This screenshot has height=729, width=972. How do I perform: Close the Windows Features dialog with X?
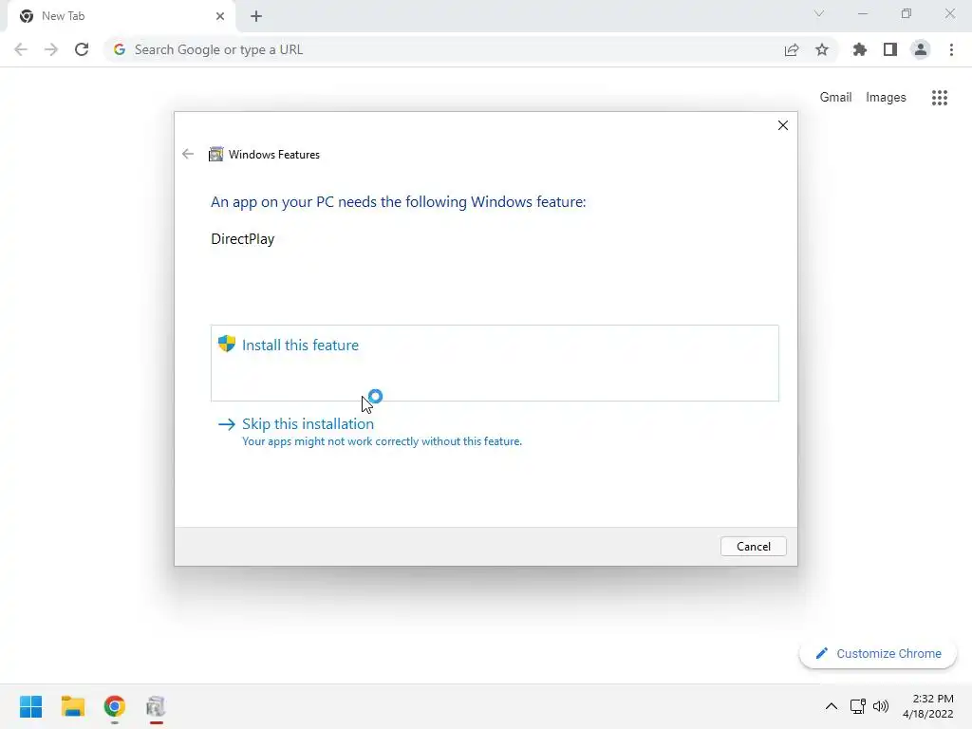click(783, 125)
